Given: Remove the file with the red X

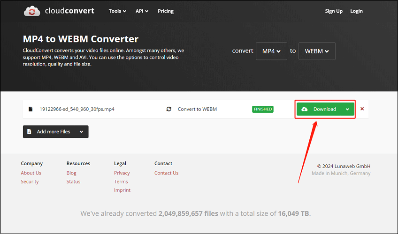Looking at the screenshot, I should (x=362, y=109).
